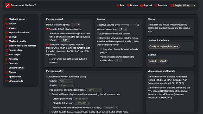Expand the Volume booster level dropdown
The height and width of the screenshot is (114, 203).
click(123, 29)
